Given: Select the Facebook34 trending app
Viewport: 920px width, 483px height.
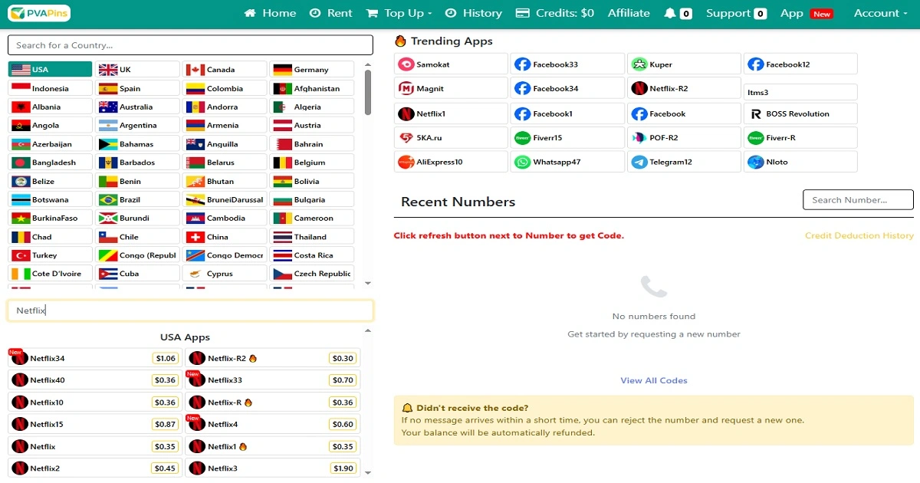Looking at the screenshot, I should [x=567, y=88].
